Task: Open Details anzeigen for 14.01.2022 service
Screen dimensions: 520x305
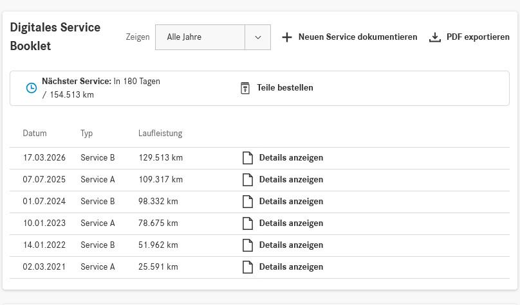Action: [291, 245]
